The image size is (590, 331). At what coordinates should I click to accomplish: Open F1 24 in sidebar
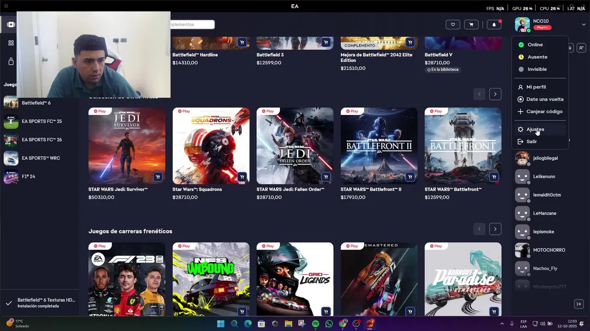click(x=39, y=177)
